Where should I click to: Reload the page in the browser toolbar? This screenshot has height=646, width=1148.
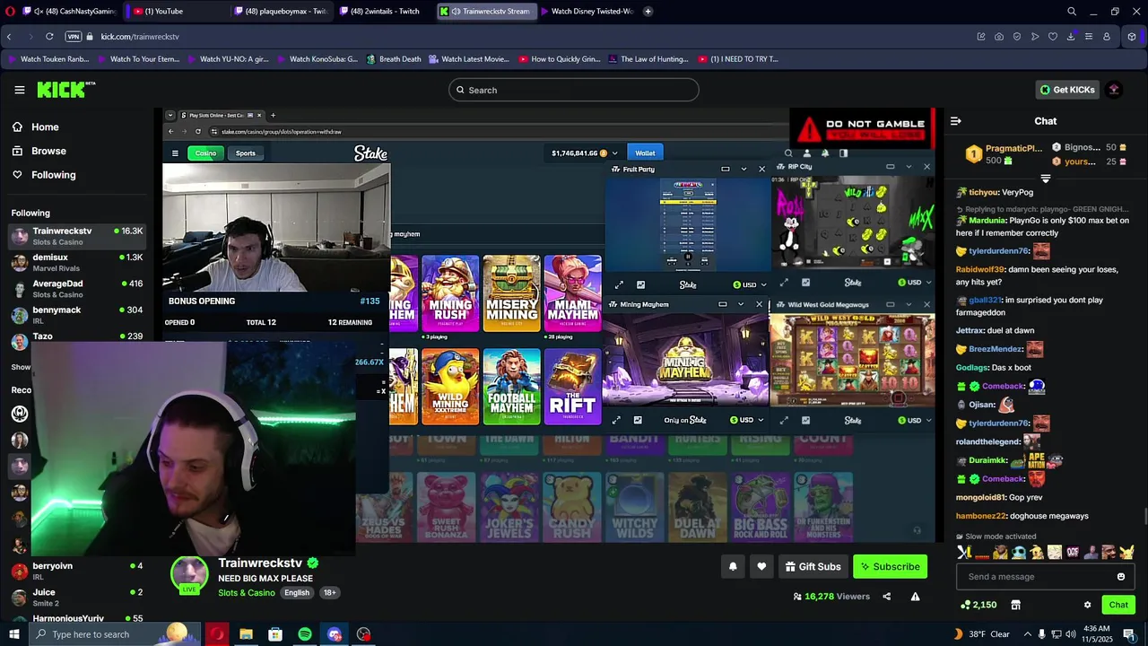pos(49,37)
